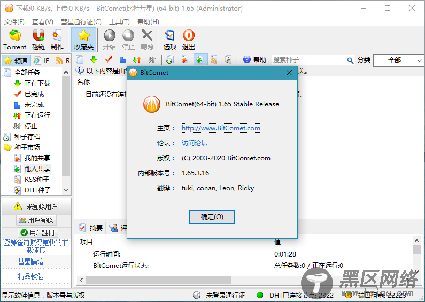Select 种子存档 in the tree
The height and width of the screenshot is (302, 425).
click(x=27, y=137)
